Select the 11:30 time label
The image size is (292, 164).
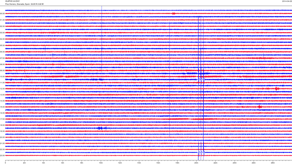click(2, 83)
